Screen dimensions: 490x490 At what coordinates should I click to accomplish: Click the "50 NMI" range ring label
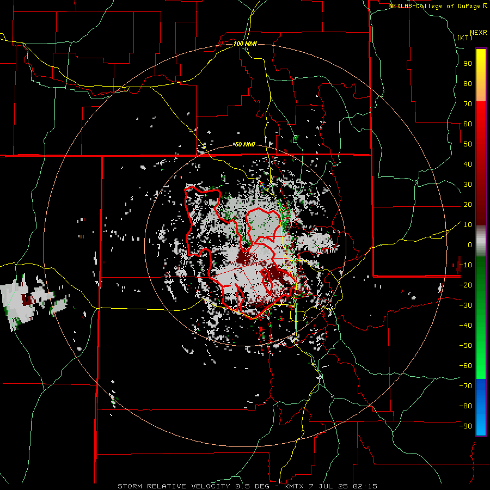tap(245, 144)
